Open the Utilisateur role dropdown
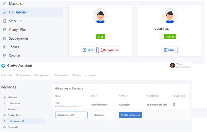 pos(103,115)
